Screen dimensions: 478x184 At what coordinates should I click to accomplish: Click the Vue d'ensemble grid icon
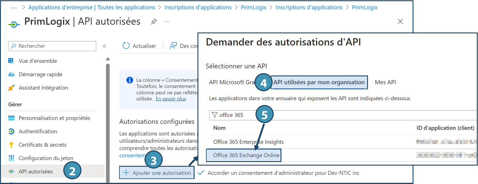[x=11, y=61]
